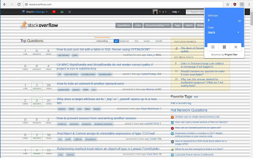The width and height of the screenshot is (253, 158).
Task: Select the hot questions tab
Action: pyautogui.click(x=136, y=41)
